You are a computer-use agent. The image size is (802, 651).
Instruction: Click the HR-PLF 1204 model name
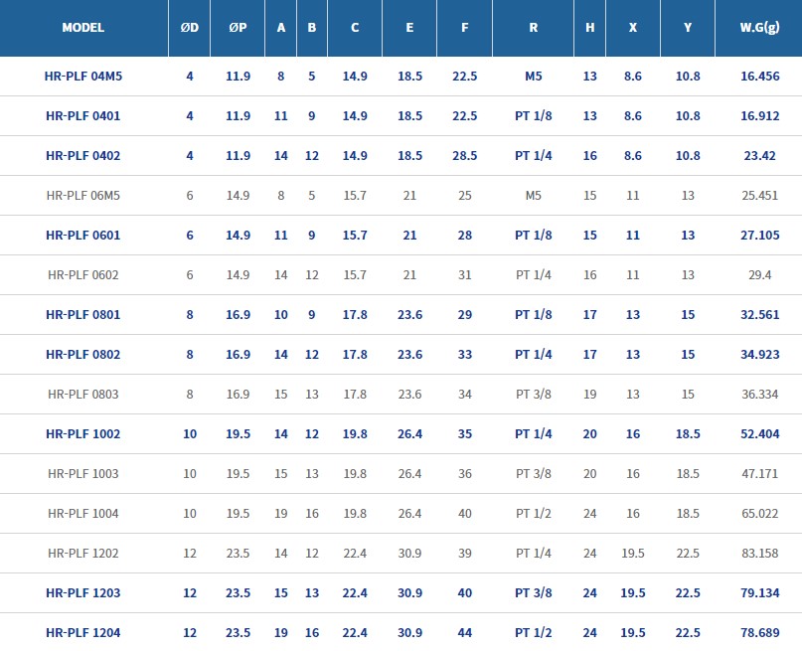pyautogui.click(x=83, y=632)
